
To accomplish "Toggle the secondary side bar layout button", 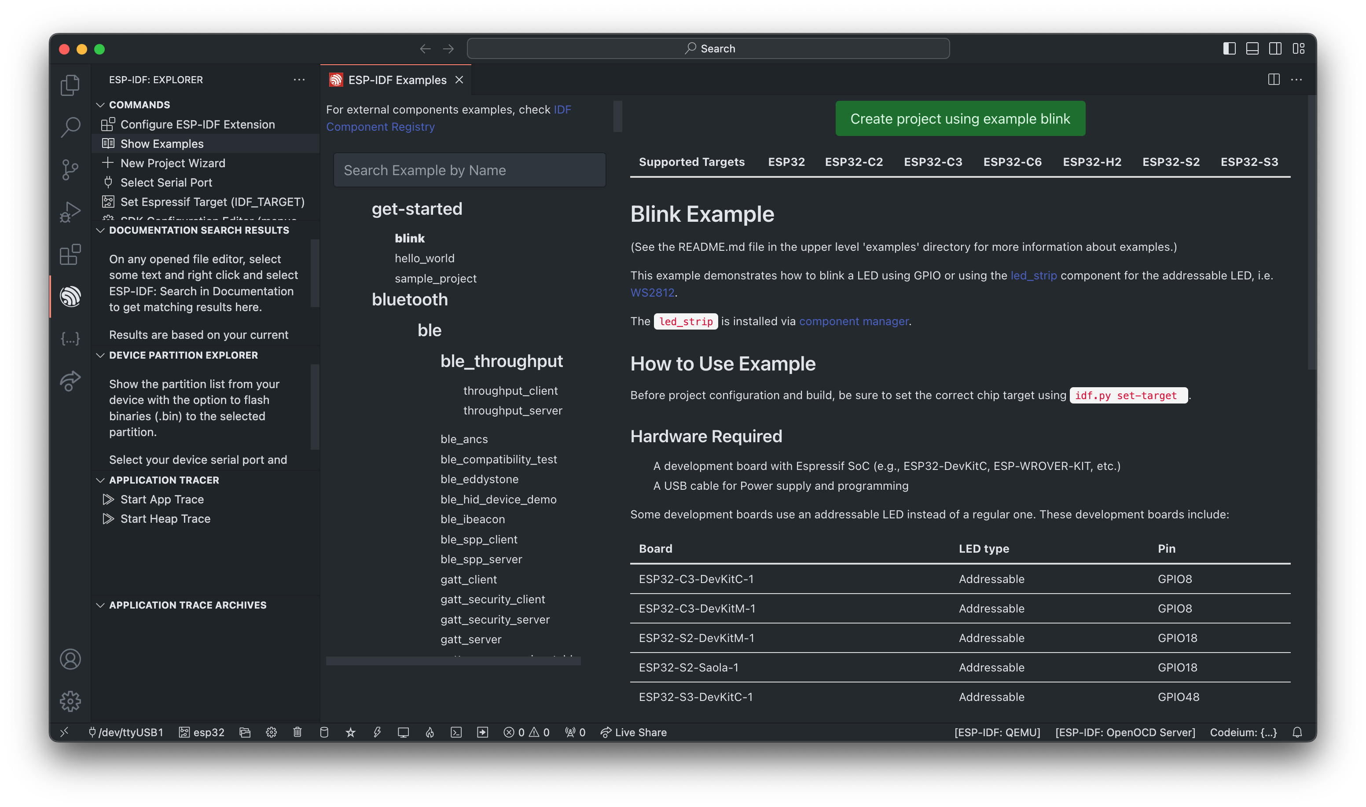I will pos(1274,48).
